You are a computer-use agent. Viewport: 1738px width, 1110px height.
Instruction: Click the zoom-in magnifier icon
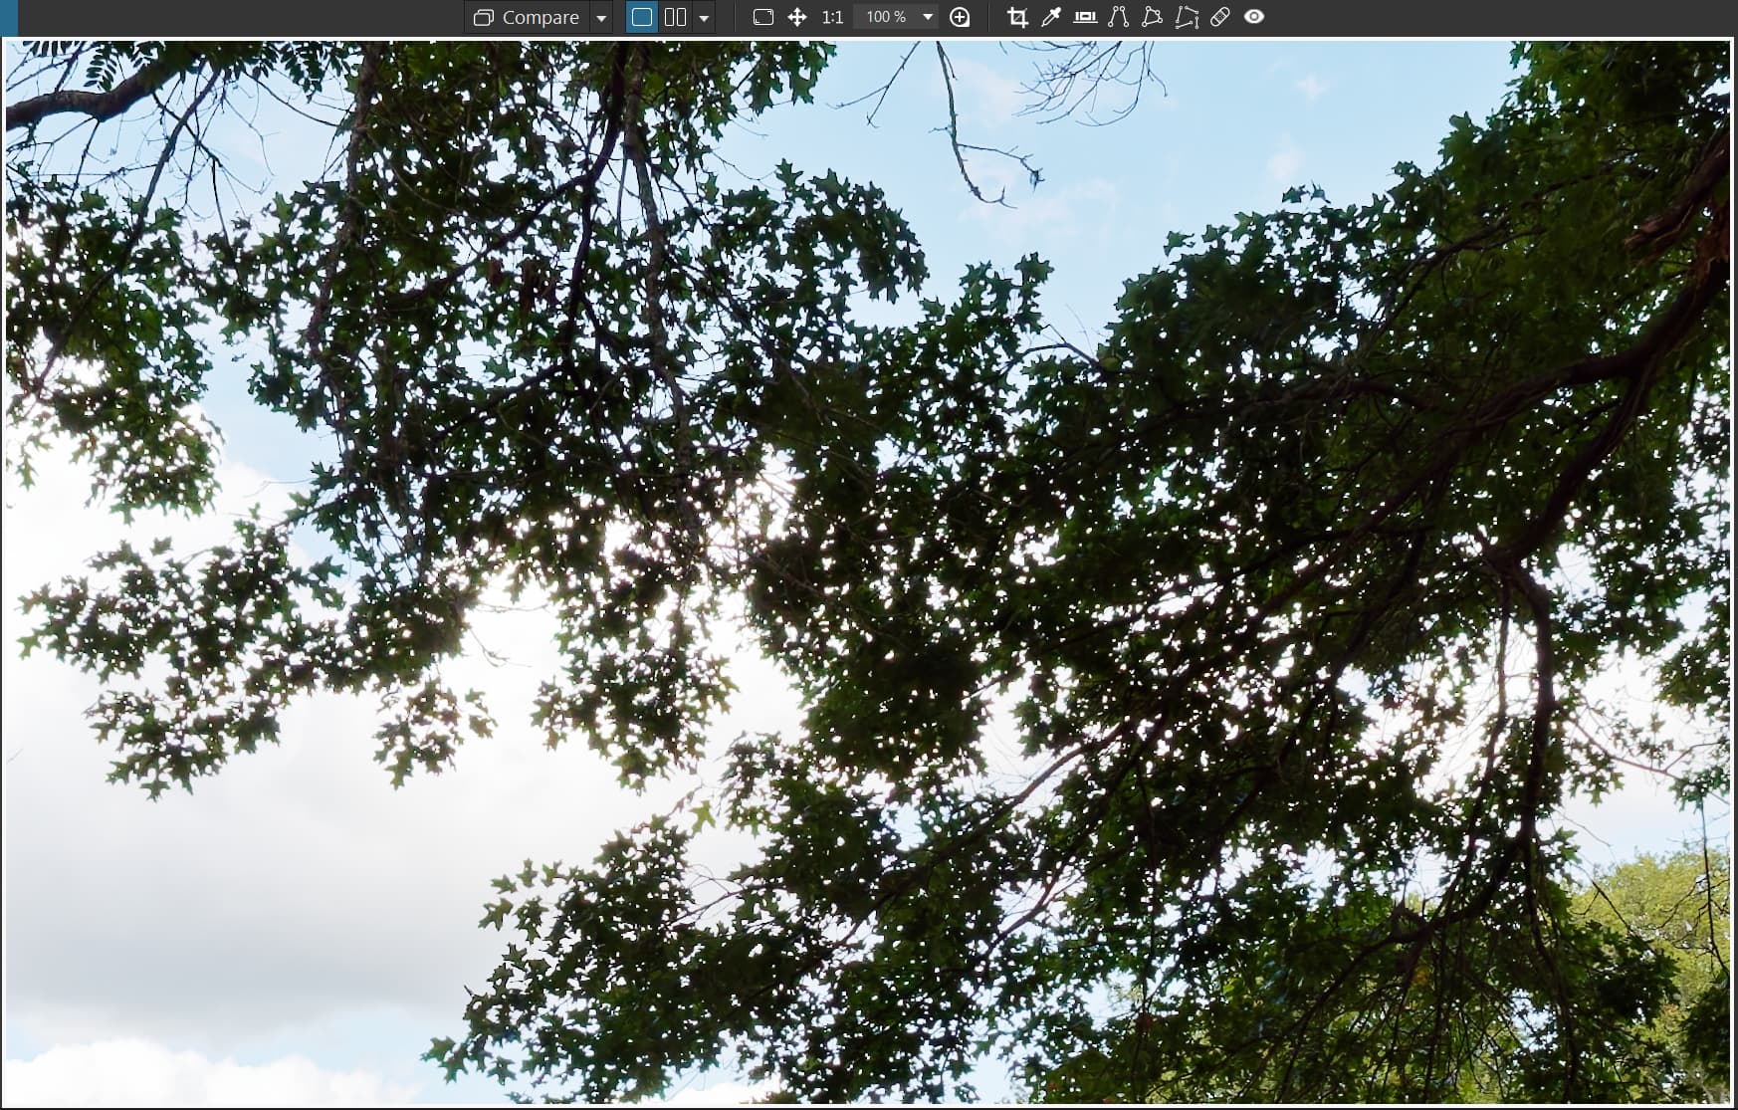[960, 17]
